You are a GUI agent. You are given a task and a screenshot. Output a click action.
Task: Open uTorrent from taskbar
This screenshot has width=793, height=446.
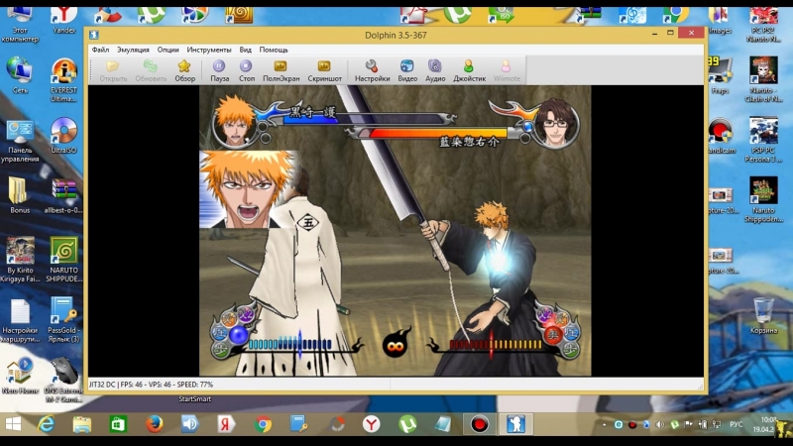click(x=407, y=424)
